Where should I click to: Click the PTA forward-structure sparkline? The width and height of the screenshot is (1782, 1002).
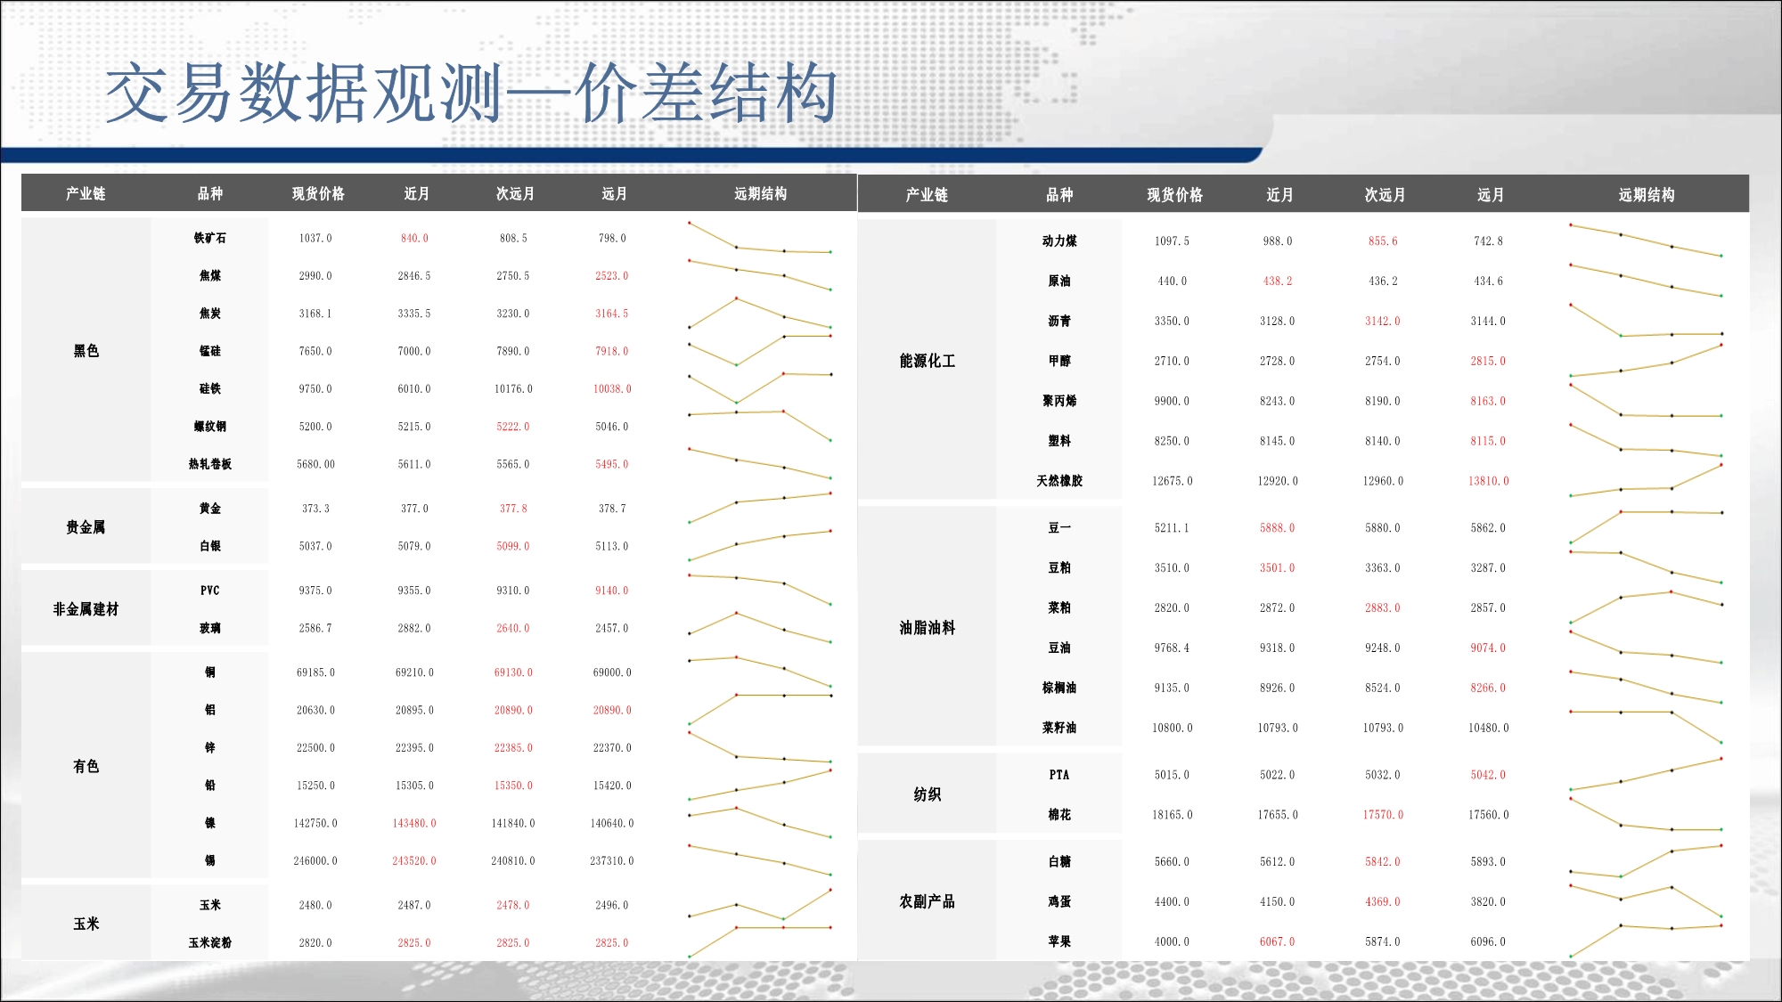[x=1646, y=774]
